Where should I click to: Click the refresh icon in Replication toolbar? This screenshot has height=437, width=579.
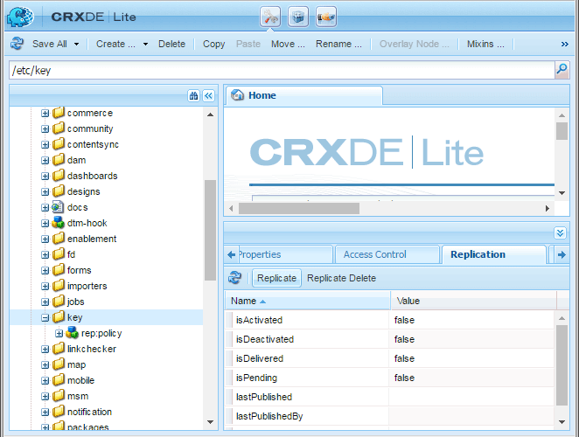coord(235,278)
